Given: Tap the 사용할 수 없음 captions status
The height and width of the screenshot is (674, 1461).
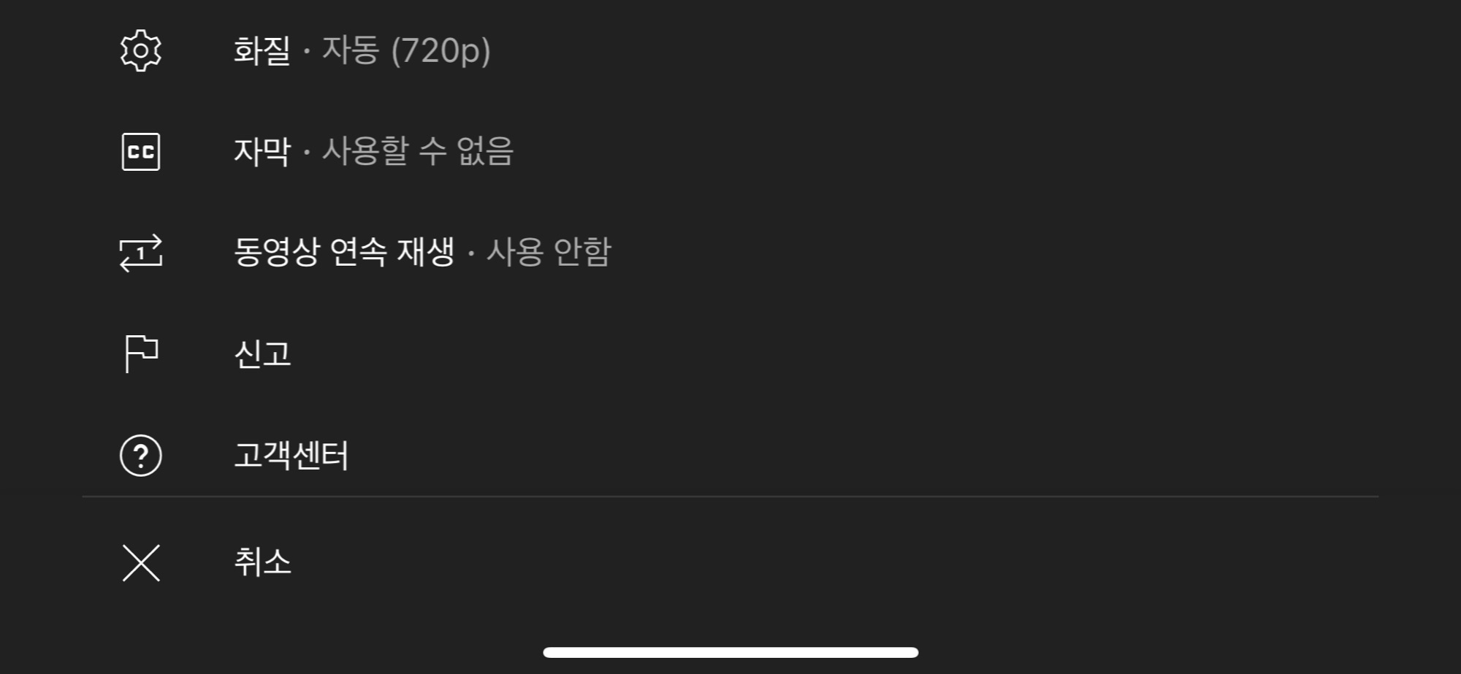Looking at the screenshot, I should click(x=418, y=151).
